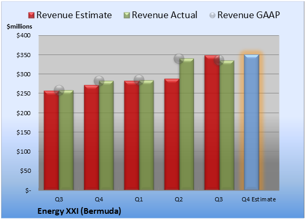The image size is (305, 219).
Task: Select the red Q3 bar reaching nearly $350
Action: pyautogui.click(x=212, y=122)
